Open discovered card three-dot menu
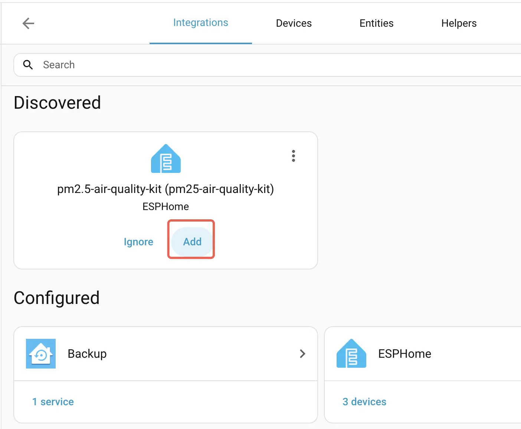The height and width of the screenshot is (429, 521). (294, 156)
